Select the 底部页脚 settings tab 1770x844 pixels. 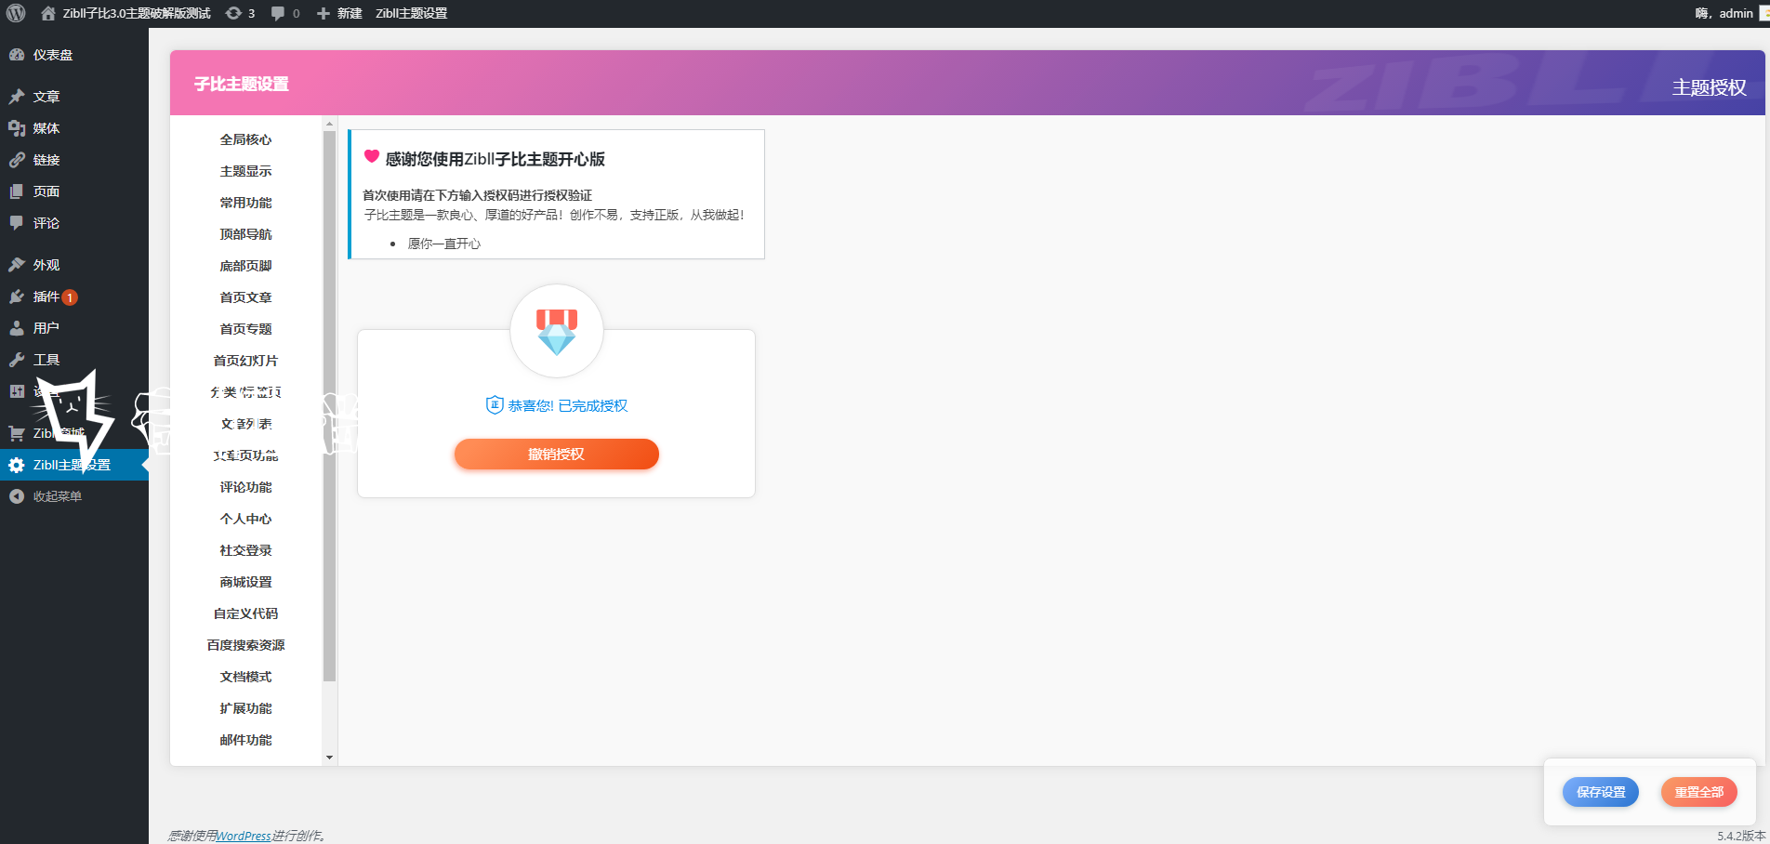point(246,266)
